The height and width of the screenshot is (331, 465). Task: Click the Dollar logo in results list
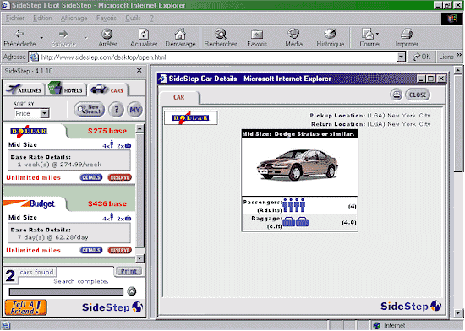tap(29, 131)
